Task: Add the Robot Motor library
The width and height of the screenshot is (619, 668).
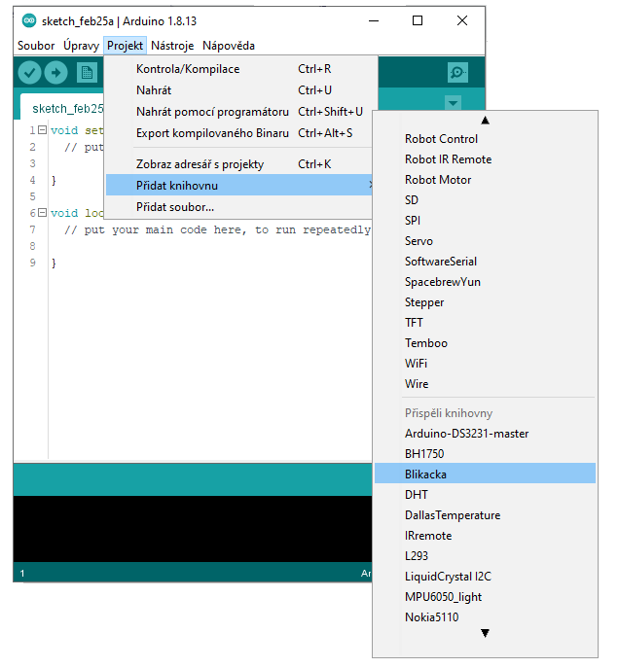Action: point(485,180)
